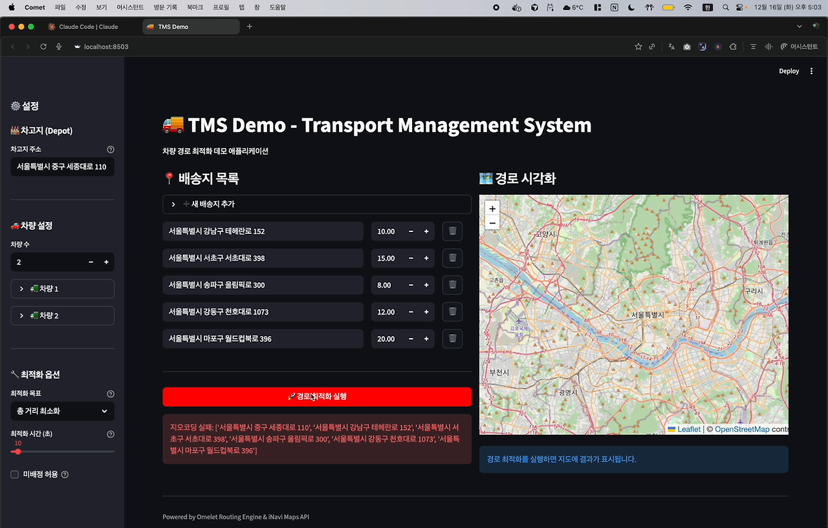Show help for 미배정 허용
This screenshot has width=828, height=528.
pos(65,474)
